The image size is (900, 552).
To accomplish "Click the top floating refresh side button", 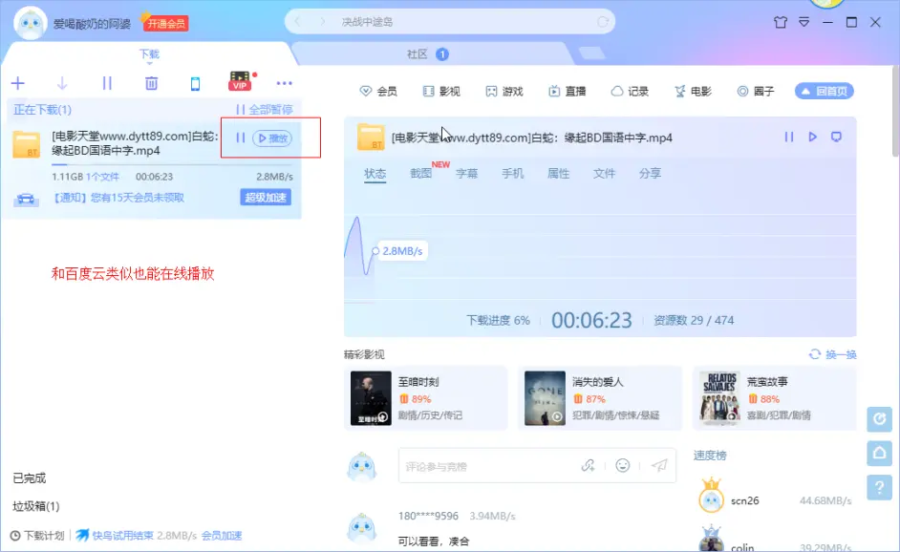I will (879, 419).
